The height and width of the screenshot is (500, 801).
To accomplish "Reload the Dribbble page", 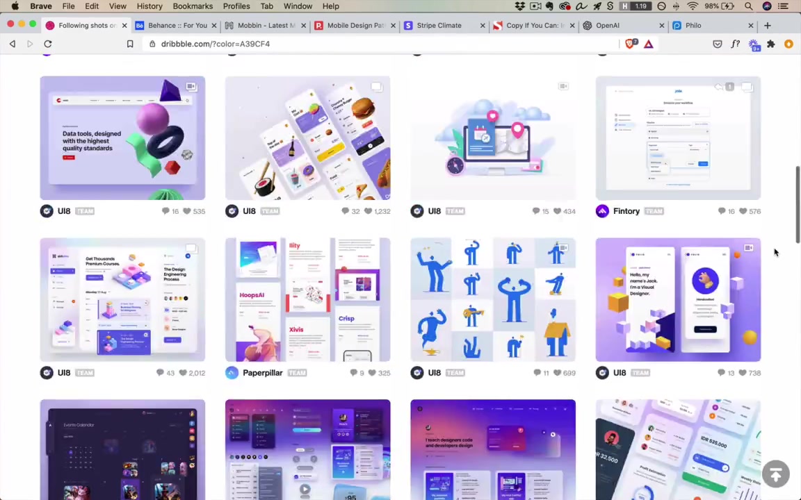I will [48, 44].
